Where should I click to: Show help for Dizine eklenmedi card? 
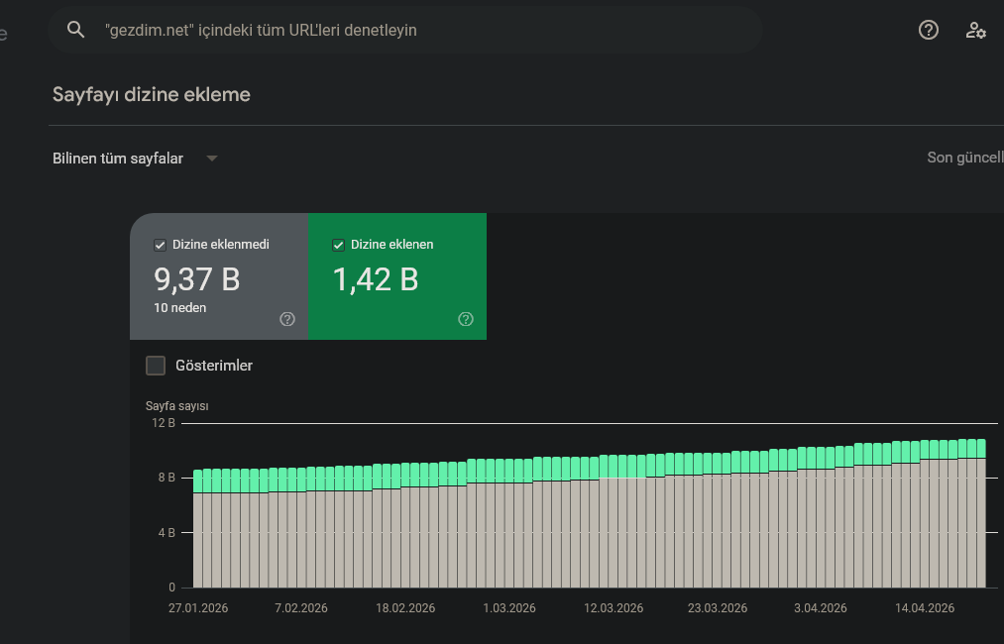pyautogui.click(x=287, y=319)
